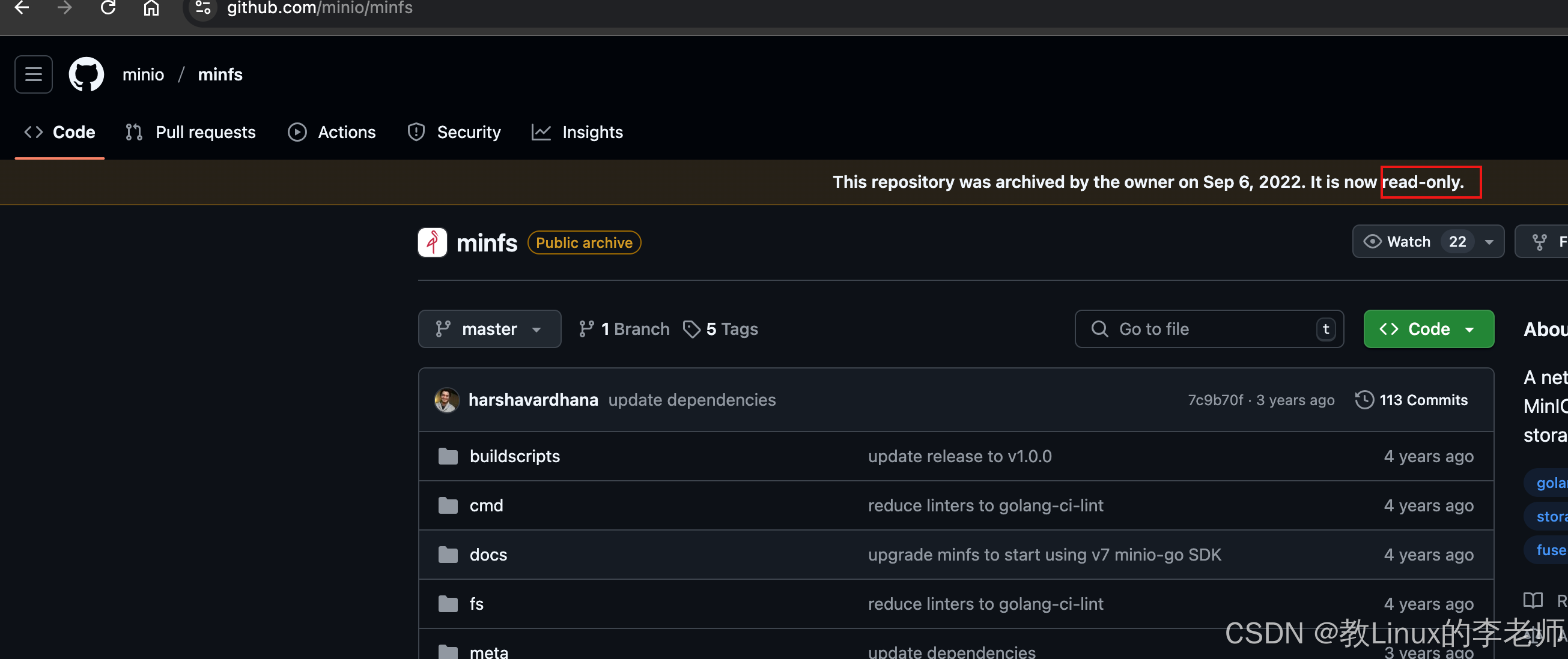Click the GitHub octocat logo
1568x659 pixels.
(x=87, y=74)
